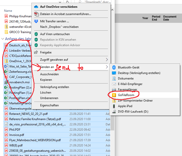Choose Löschen from context menu

pyautogui.click(x=71, y=93)
